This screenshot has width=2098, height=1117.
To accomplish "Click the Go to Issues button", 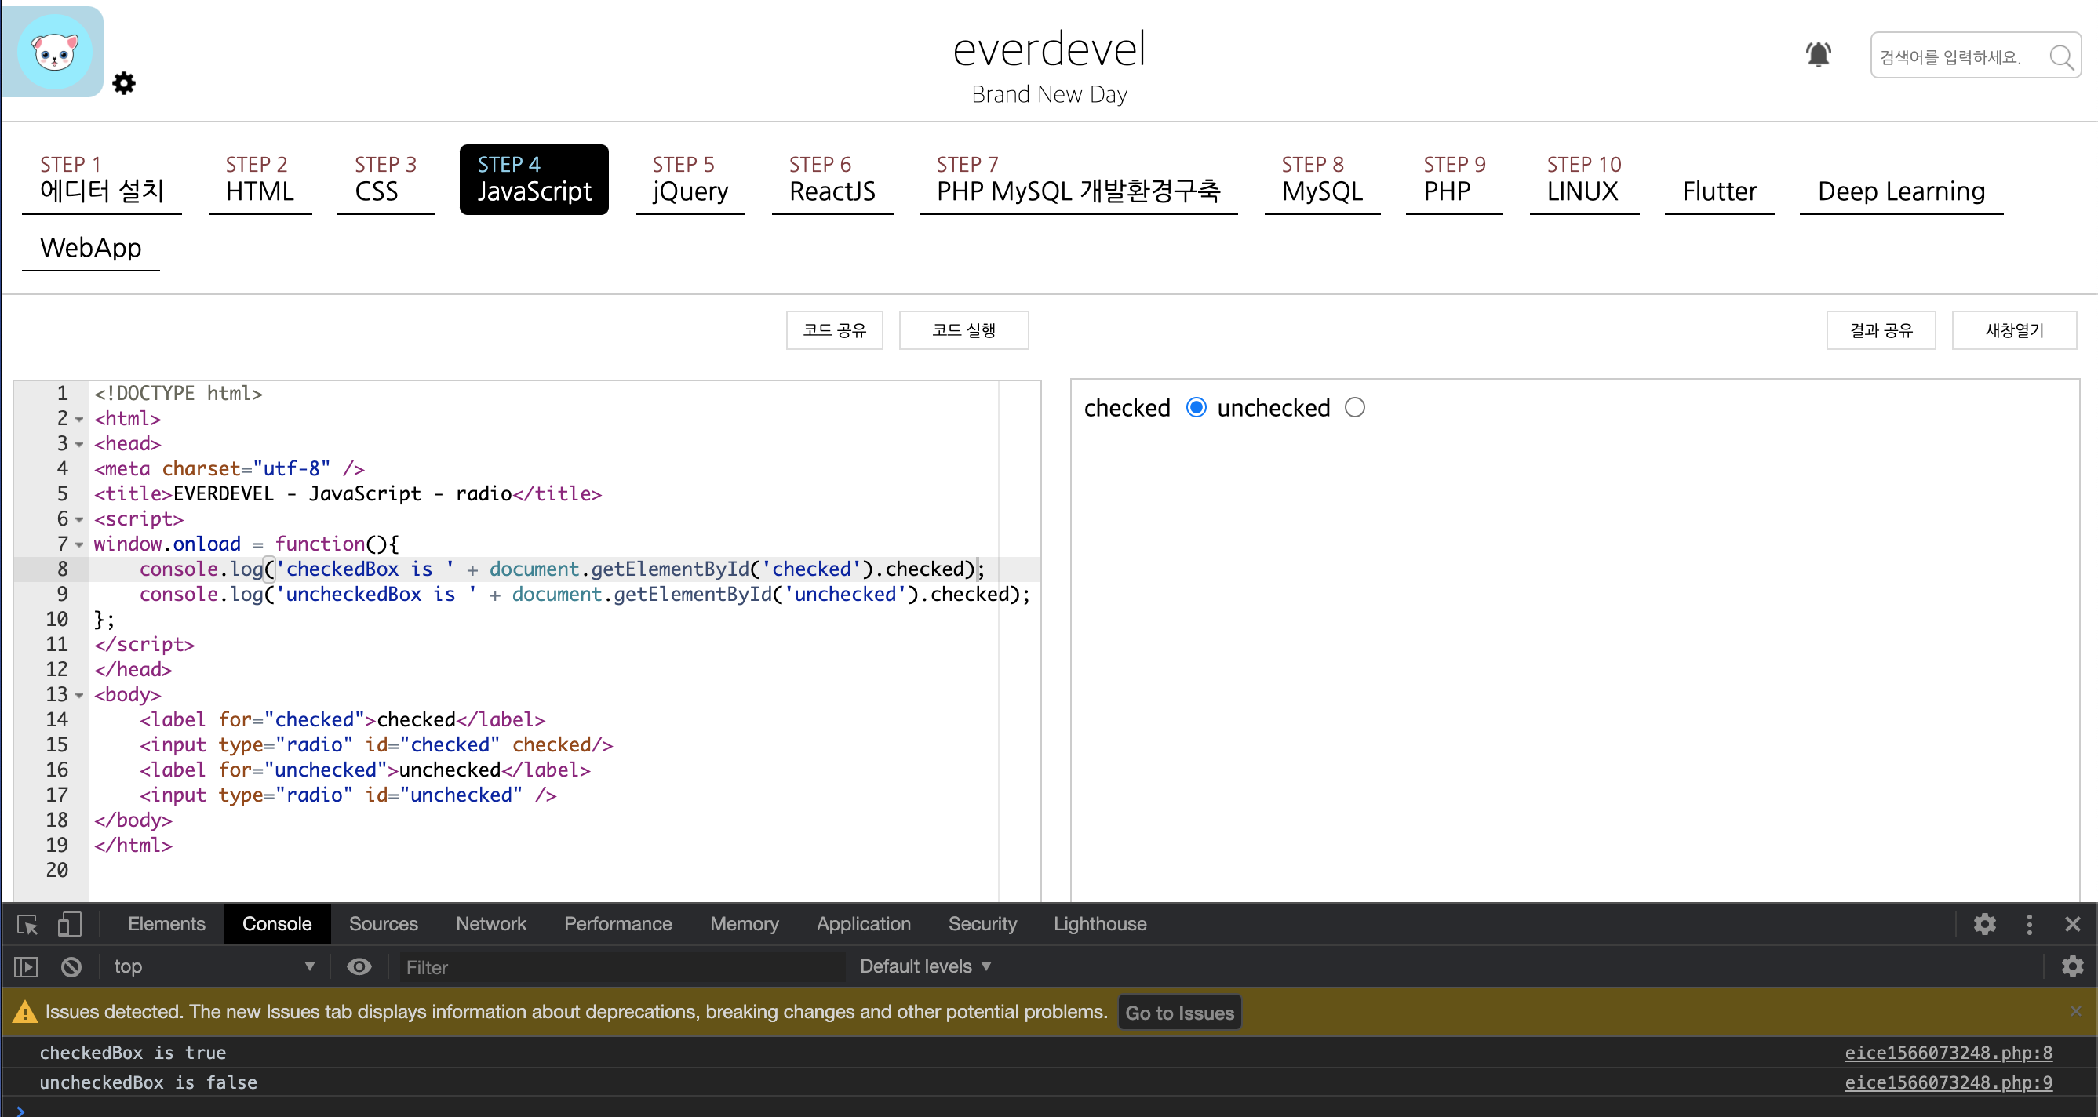I will (x=1179, y=1012).
